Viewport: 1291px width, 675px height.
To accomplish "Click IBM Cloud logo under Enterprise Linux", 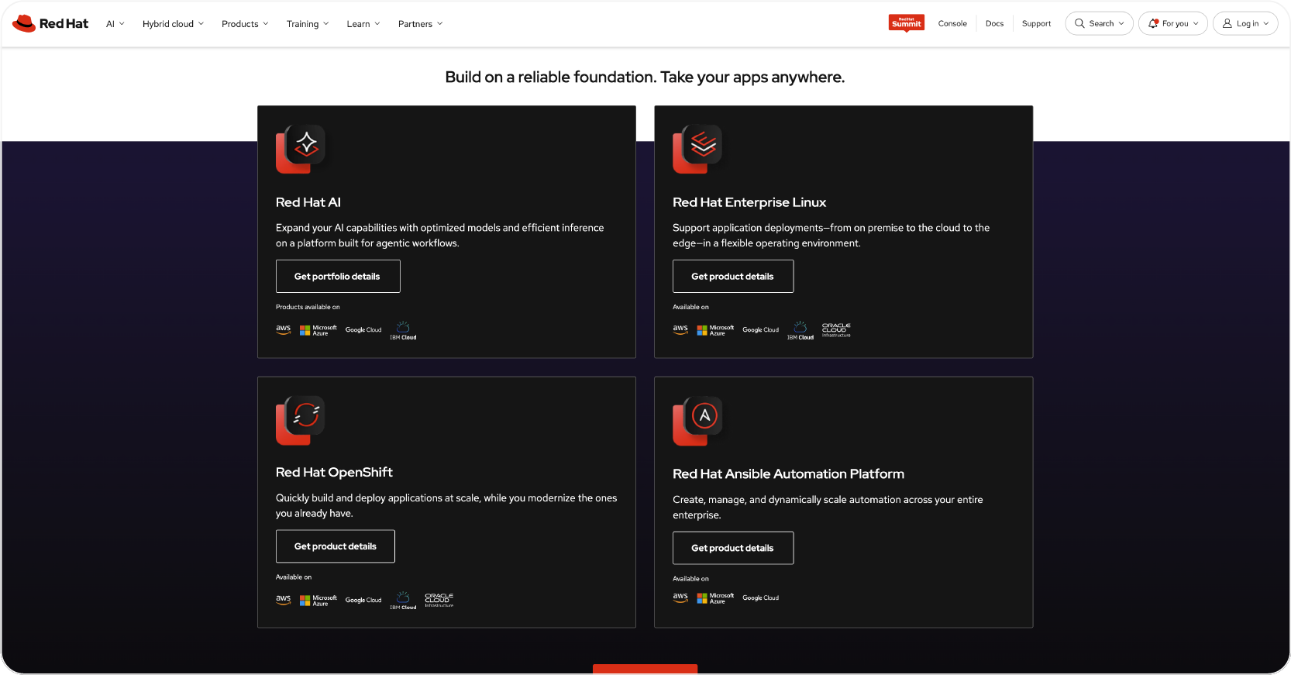I will tap(800, 331).
